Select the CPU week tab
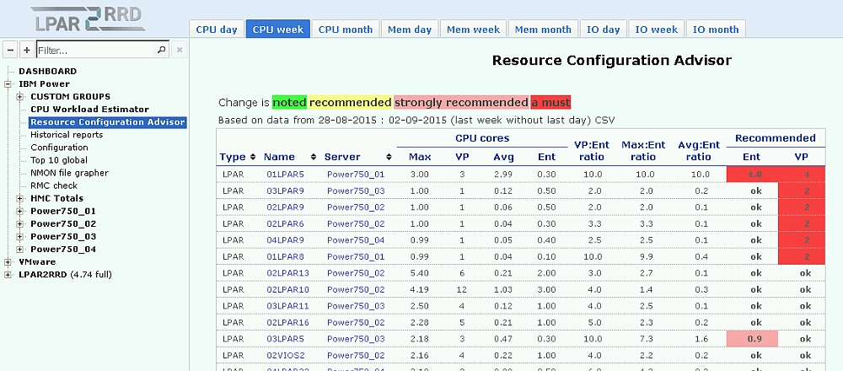The image size is (843, 371). click(278, 30)
